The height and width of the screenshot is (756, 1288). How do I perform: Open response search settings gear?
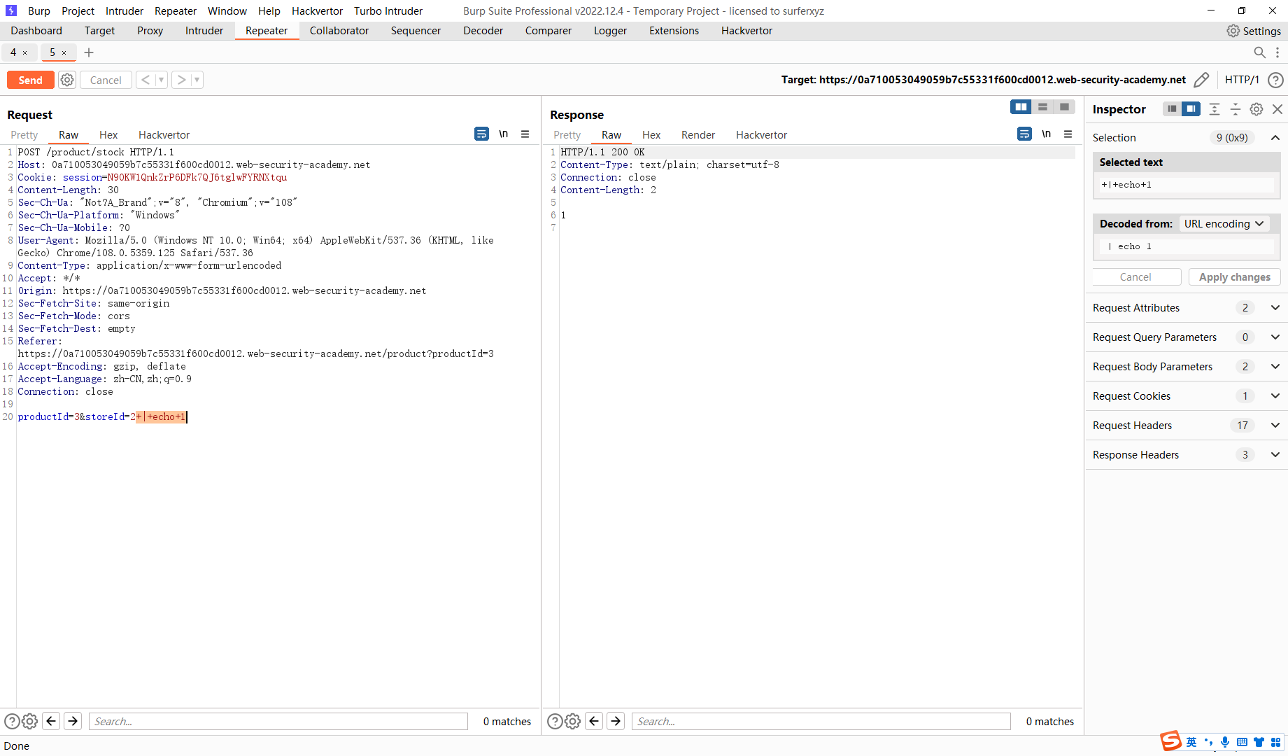pyautogui.click(x=572, y=721)
